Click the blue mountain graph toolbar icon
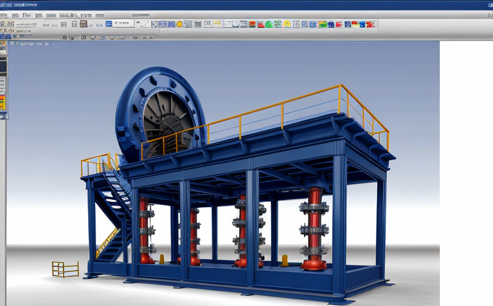Screen dimensions: 493x306 pos(172,24)
